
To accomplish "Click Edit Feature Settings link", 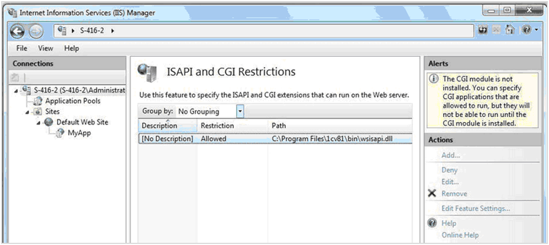I will (475, 209).
